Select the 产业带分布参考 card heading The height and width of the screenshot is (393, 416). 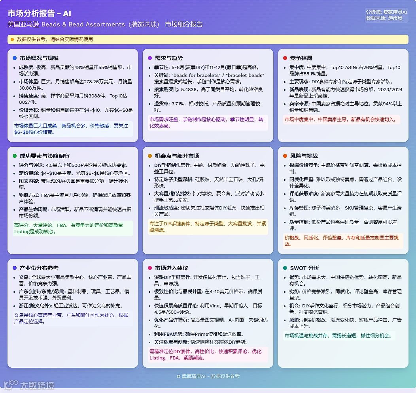click(39, 268)
